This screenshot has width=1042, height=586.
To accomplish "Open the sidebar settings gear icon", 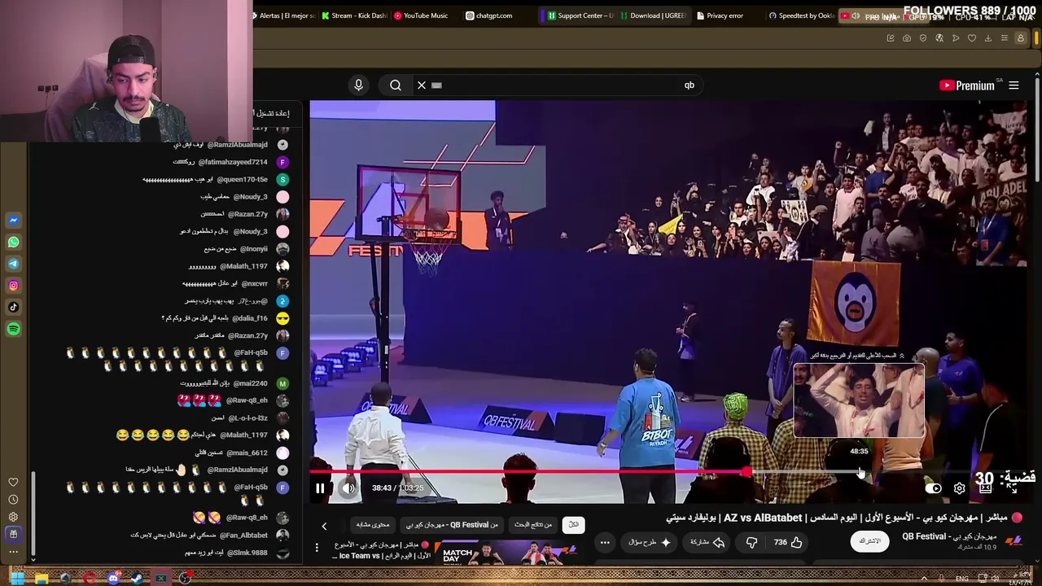I will pos(13,517).
